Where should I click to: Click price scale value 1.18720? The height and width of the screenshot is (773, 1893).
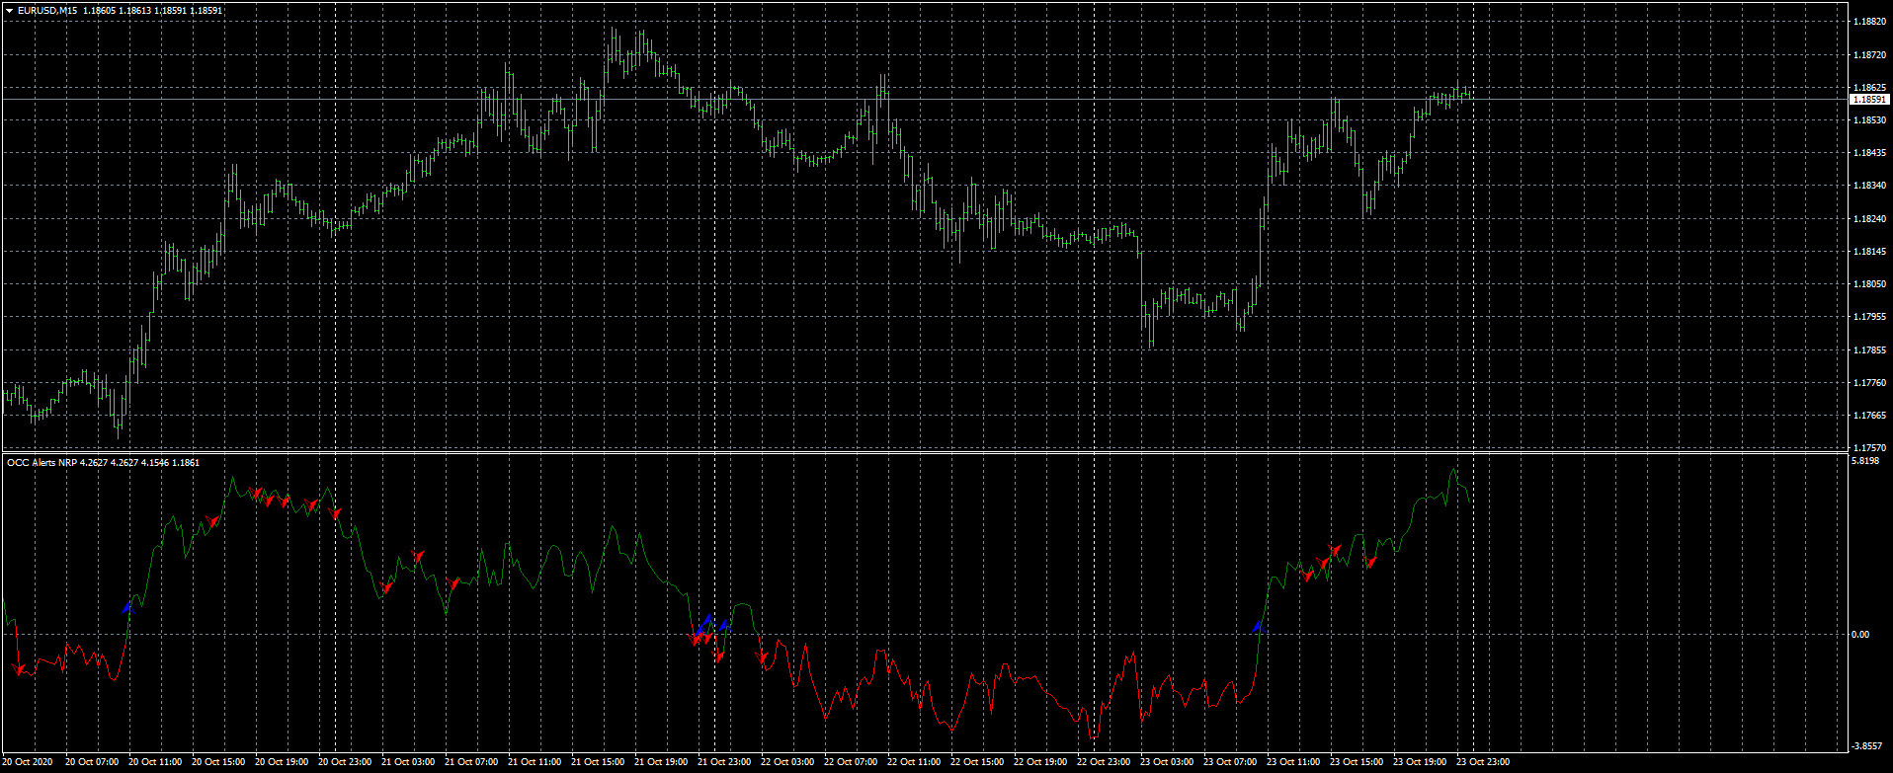click(1869, 55)
